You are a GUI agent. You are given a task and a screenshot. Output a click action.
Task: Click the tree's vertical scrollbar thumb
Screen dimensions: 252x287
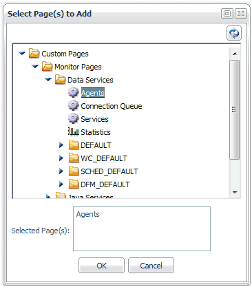pyautogui.click(x=234, y=109)
